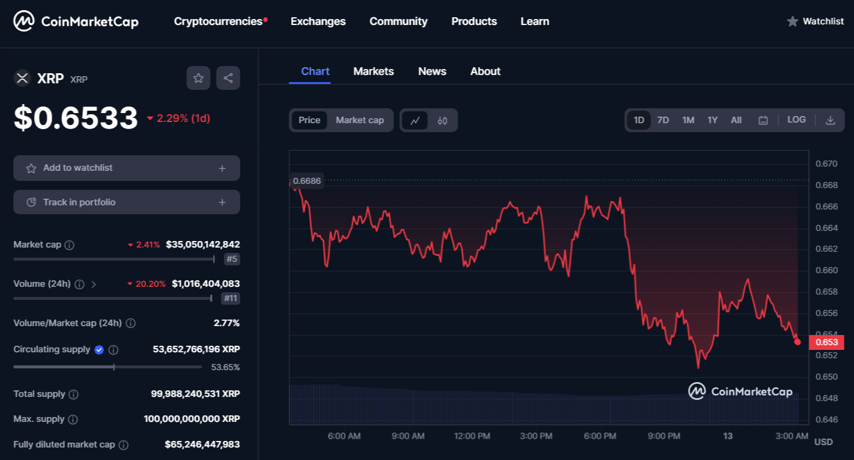The height and width of the screenshot is (460, 854).
Task: Toggle the Price chart mode
Action: pos(309,120)
